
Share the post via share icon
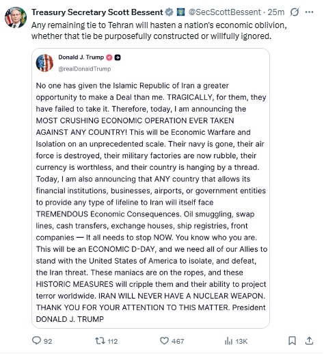pyautogui.click(x=309, y=341)
